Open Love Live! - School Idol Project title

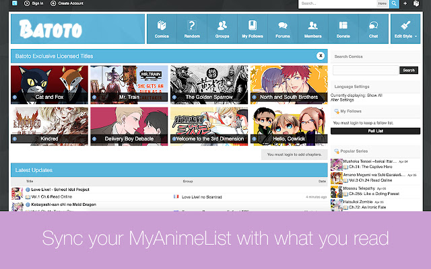click(x=60, y=190)
